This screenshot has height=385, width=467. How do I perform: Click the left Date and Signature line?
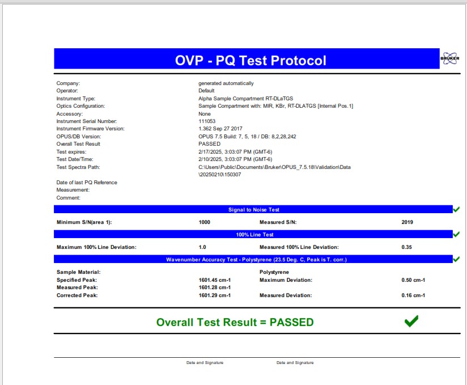(x=205, y=362)
